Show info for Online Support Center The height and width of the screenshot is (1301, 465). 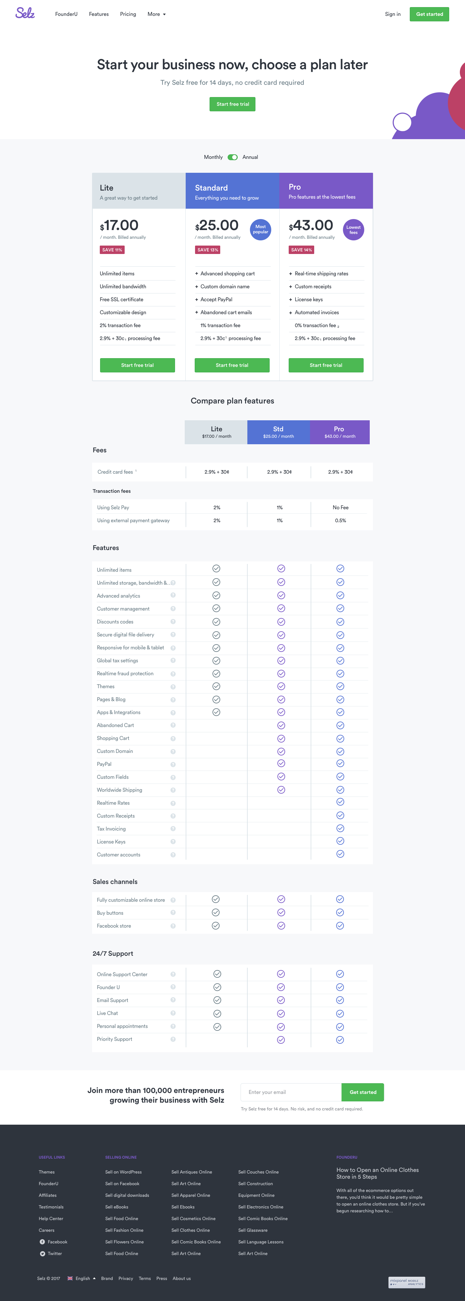point(173,974)
